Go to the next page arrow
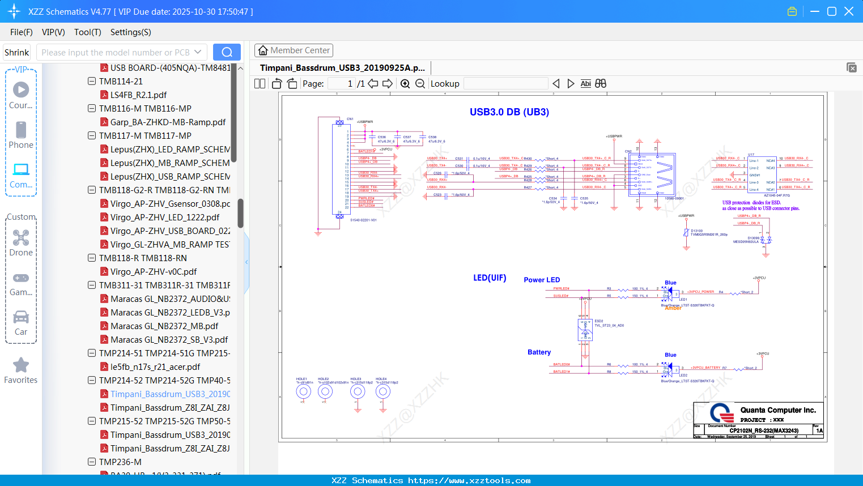The image size is (863, 486). coord(388,84)
